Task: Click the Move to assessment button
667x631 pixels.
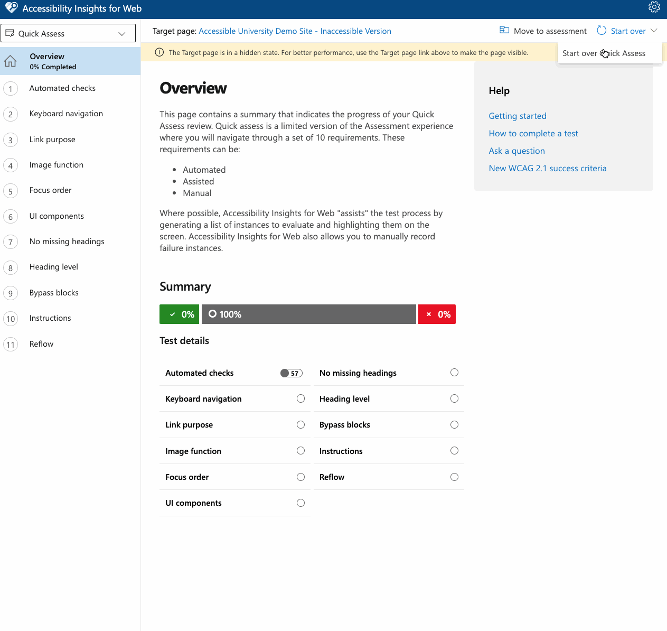Action: click(543, 31)
